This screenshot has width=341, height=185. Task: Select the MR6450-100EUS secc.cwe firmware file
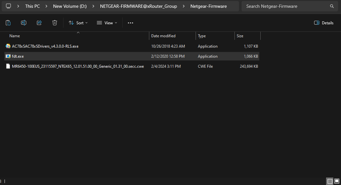(78, 66)
